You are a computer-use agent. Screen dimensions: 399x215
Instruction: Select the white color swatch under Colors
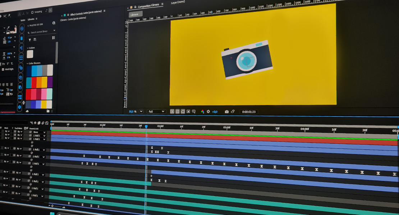30,54
